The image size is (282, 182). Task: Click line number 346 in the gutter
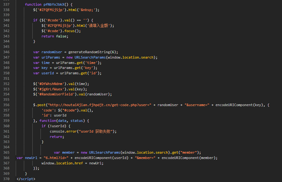pyautogui.click(x=6, y=52)
